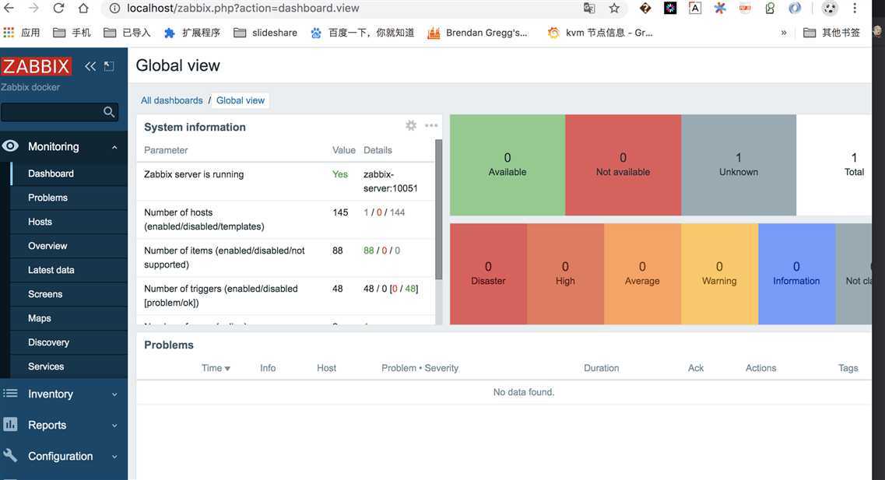This screenshot has width=885, height=480.
Task: Click the browser profile avatar icon
Action: point(829,8)
